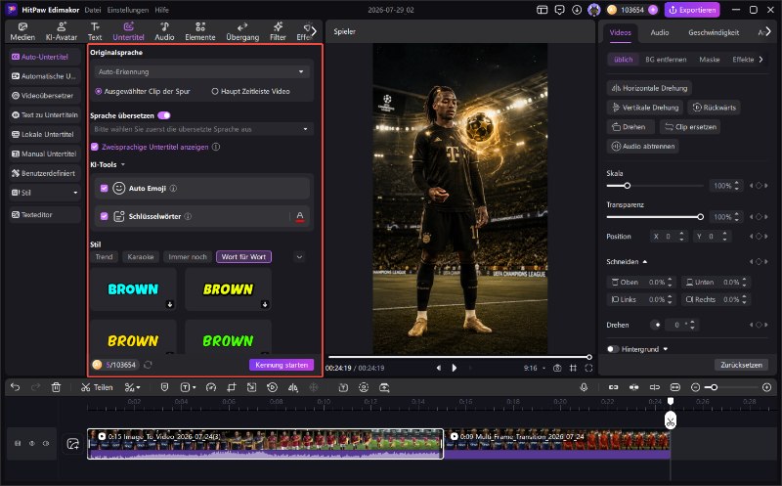Toggle the Hintergrund switch
The image size is (782, 486).
pyautogui.click(x=613, y=349)
